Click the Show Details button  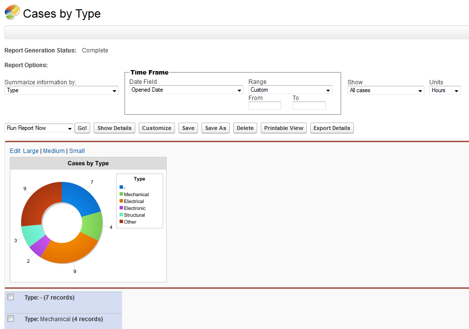pyautogui.click(x=114, y=128)
